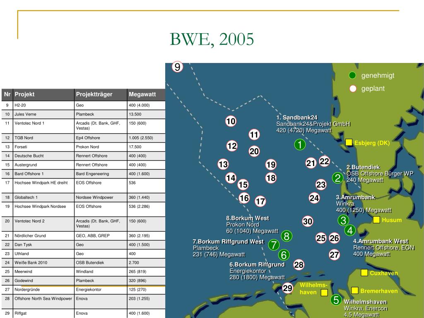Click the Nr column header
The width and height of the screenshot is (424, 318).
[x=7, y=94]
